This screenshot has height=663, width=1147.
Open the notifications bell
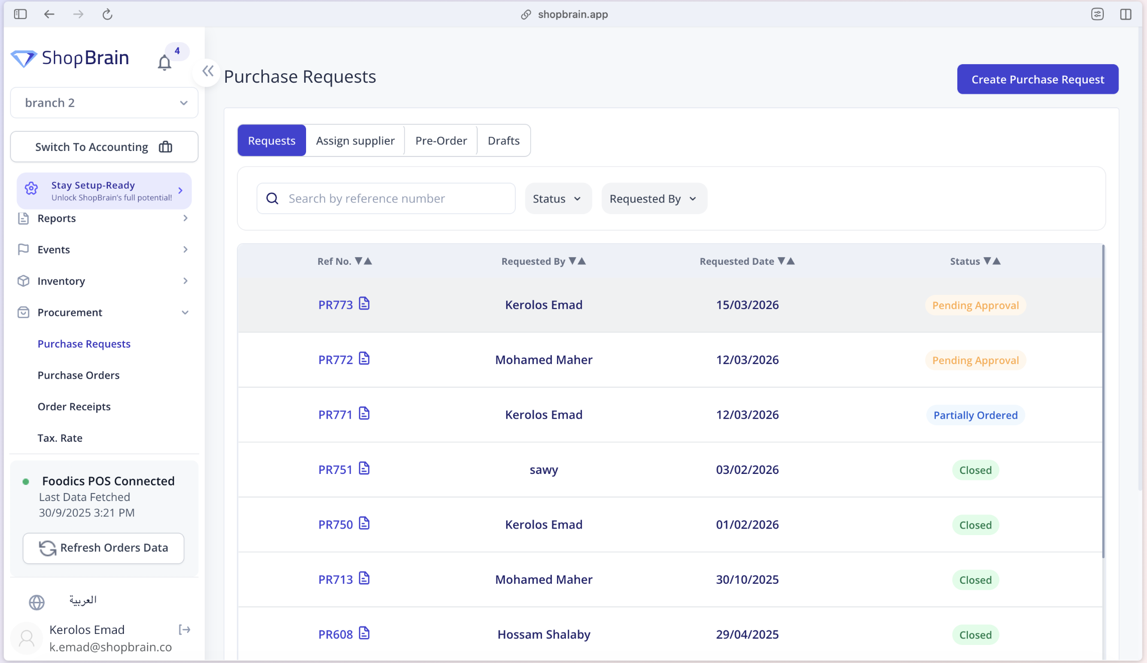[x=164, y=62]
